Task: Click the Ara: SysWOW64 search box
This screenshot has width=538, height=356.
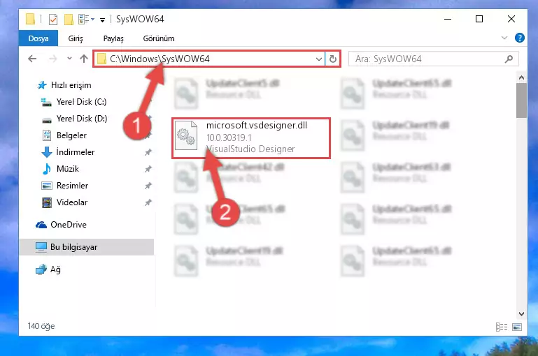Action: point(433,59)
